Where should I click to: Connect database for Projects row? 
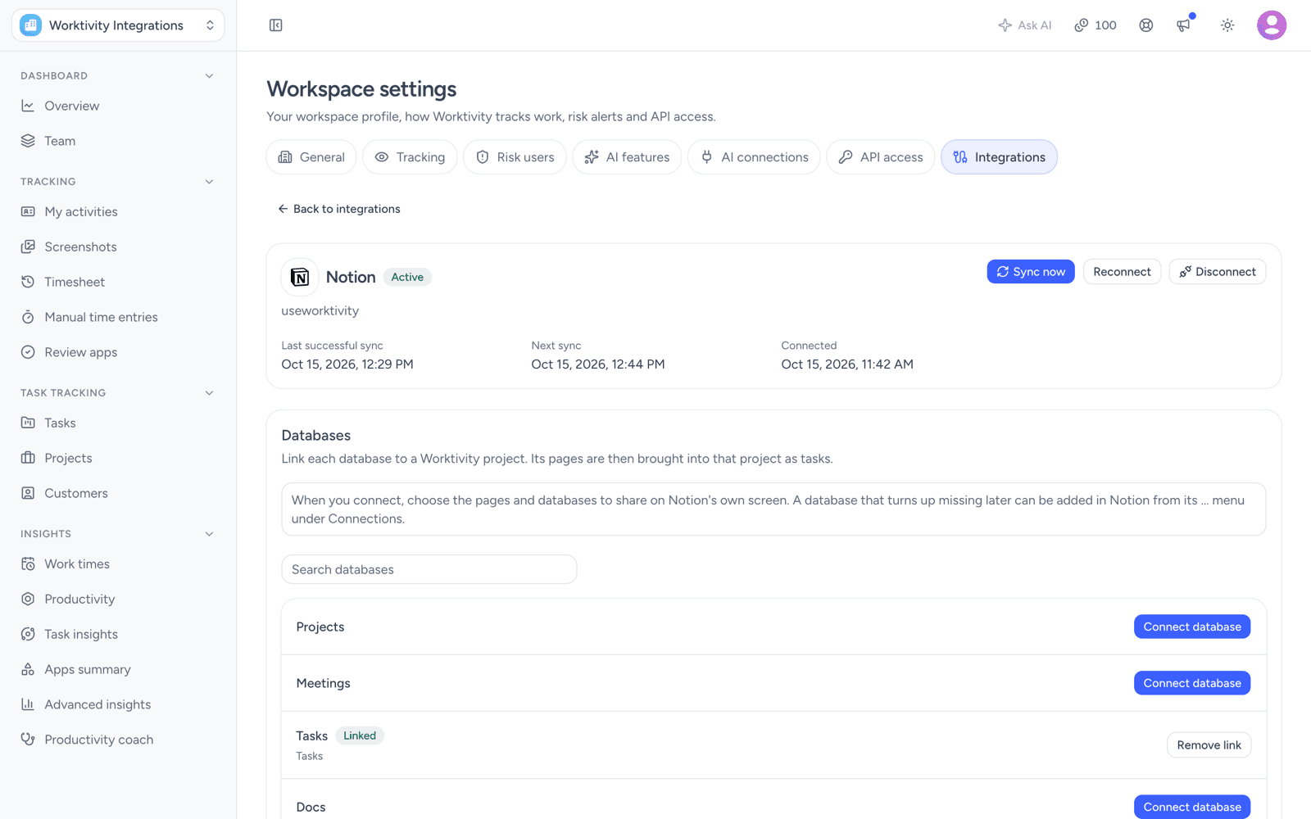pos(1192,627)
